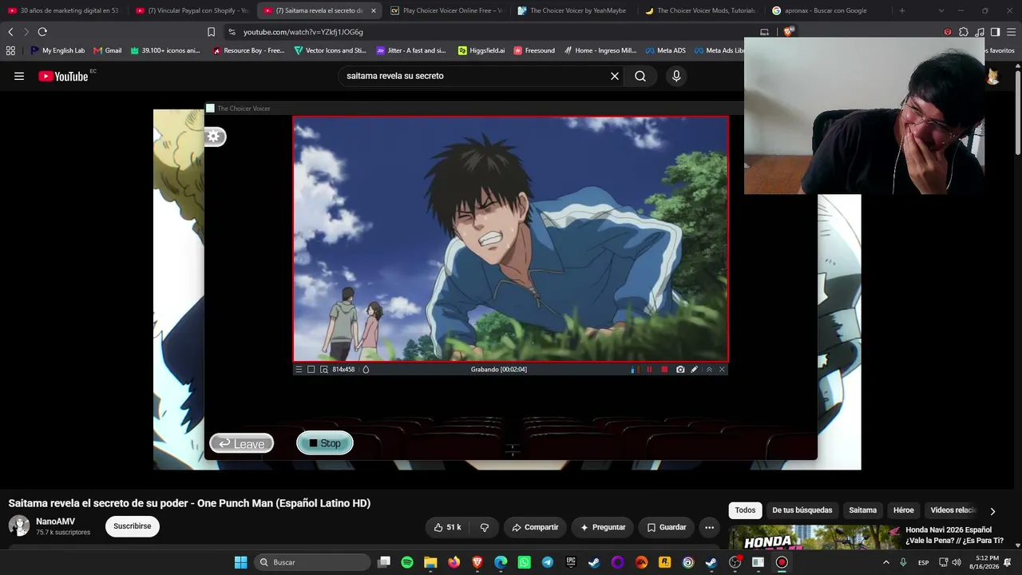The width and height of the screenshot is (1022, 575).
Task: Bookmark this page from address bar
Action: (x=211, y=32)
